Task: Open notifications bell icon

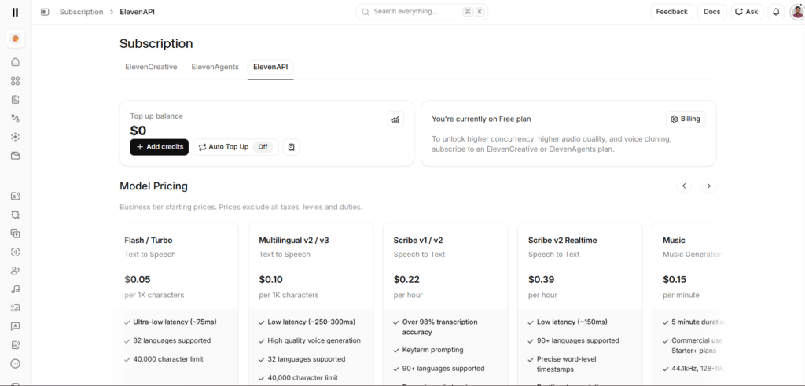Action: [x=776, y=12]
